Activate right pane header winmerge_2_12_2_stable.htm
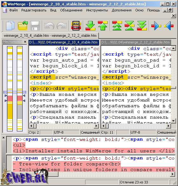The width and height of the screenshot is (178, 186). point(136,42)
